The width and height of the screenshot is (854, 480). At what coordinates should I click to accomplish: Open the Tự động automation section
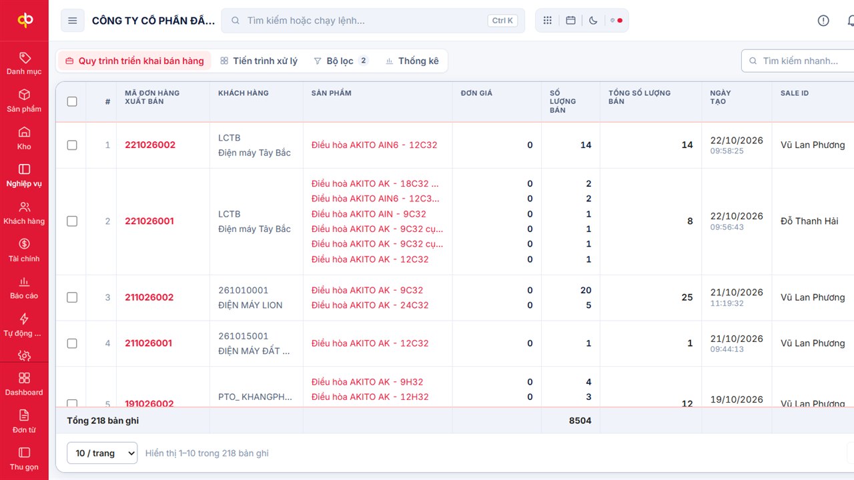click(24, 325)
